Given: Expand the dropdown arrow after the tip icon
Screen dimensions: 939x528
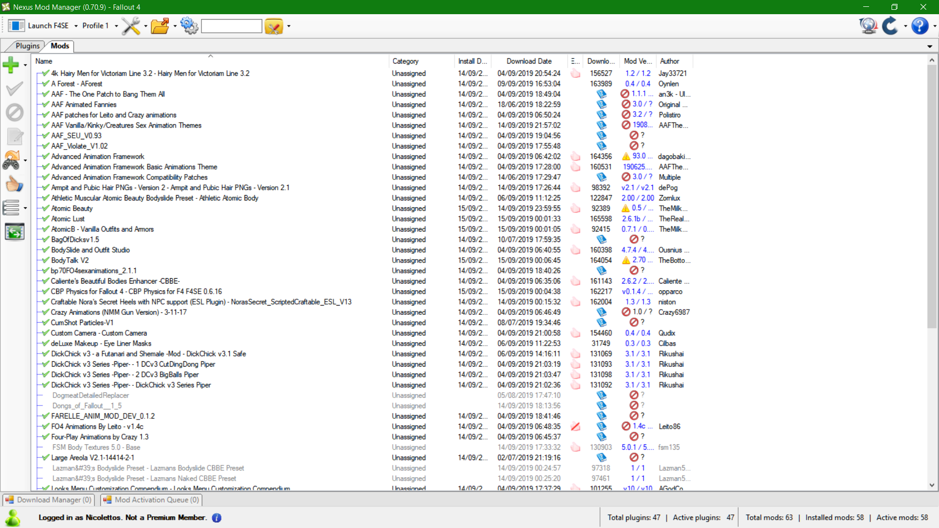Looking at the screenshot, I should click(289, 26).
